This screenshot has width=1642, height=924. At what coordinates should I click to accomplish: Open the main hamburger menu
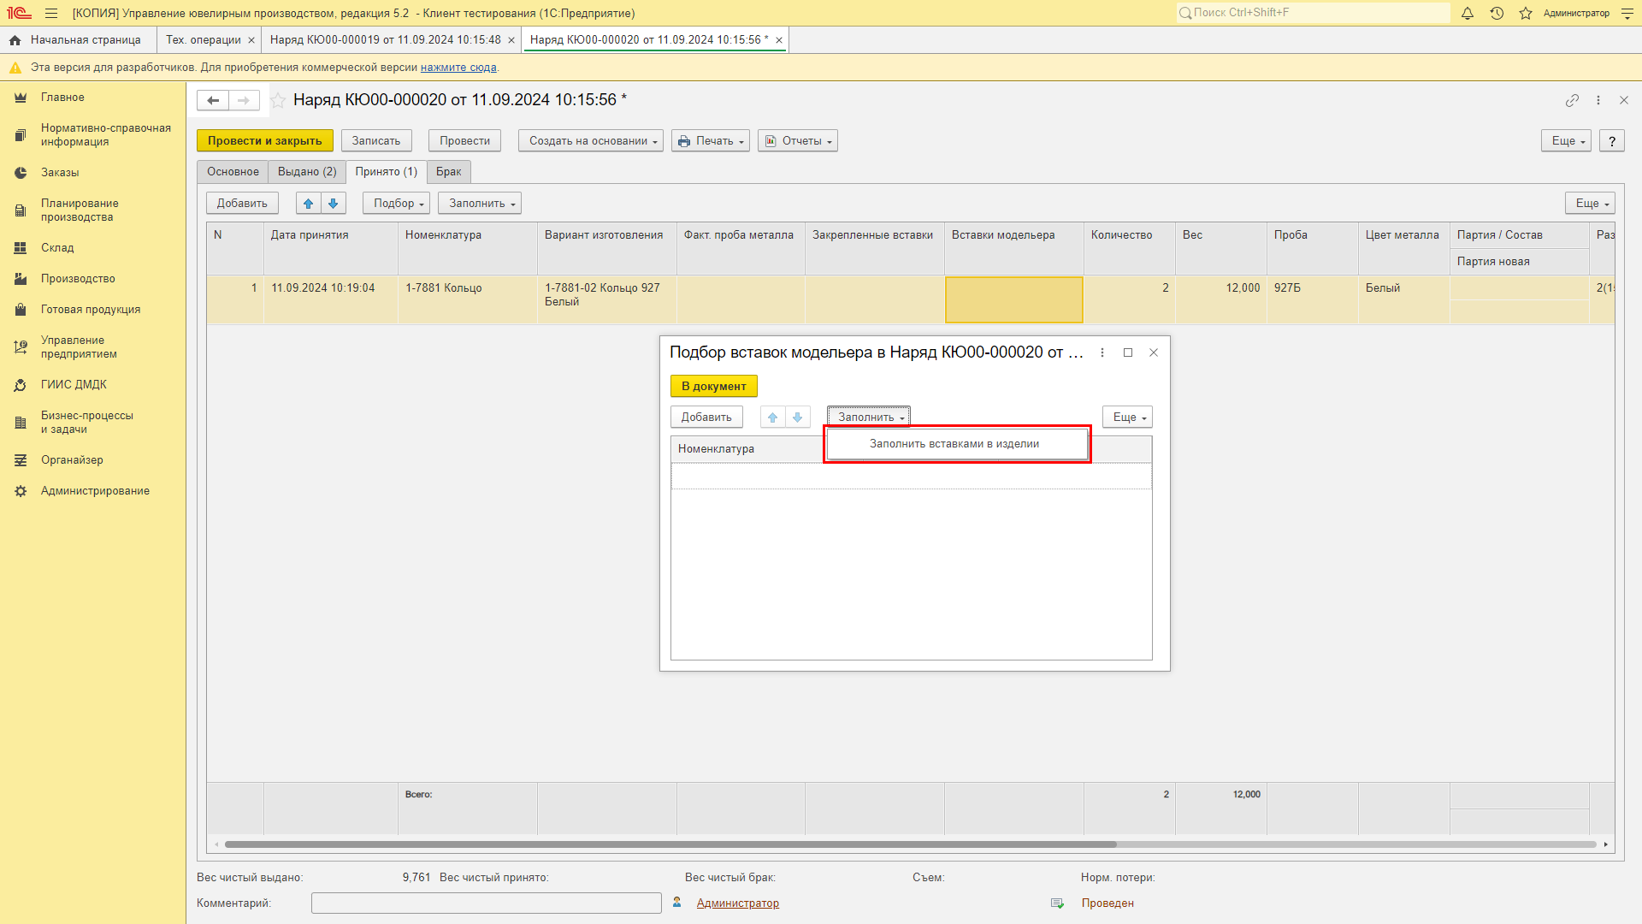(x=51, y=13)
